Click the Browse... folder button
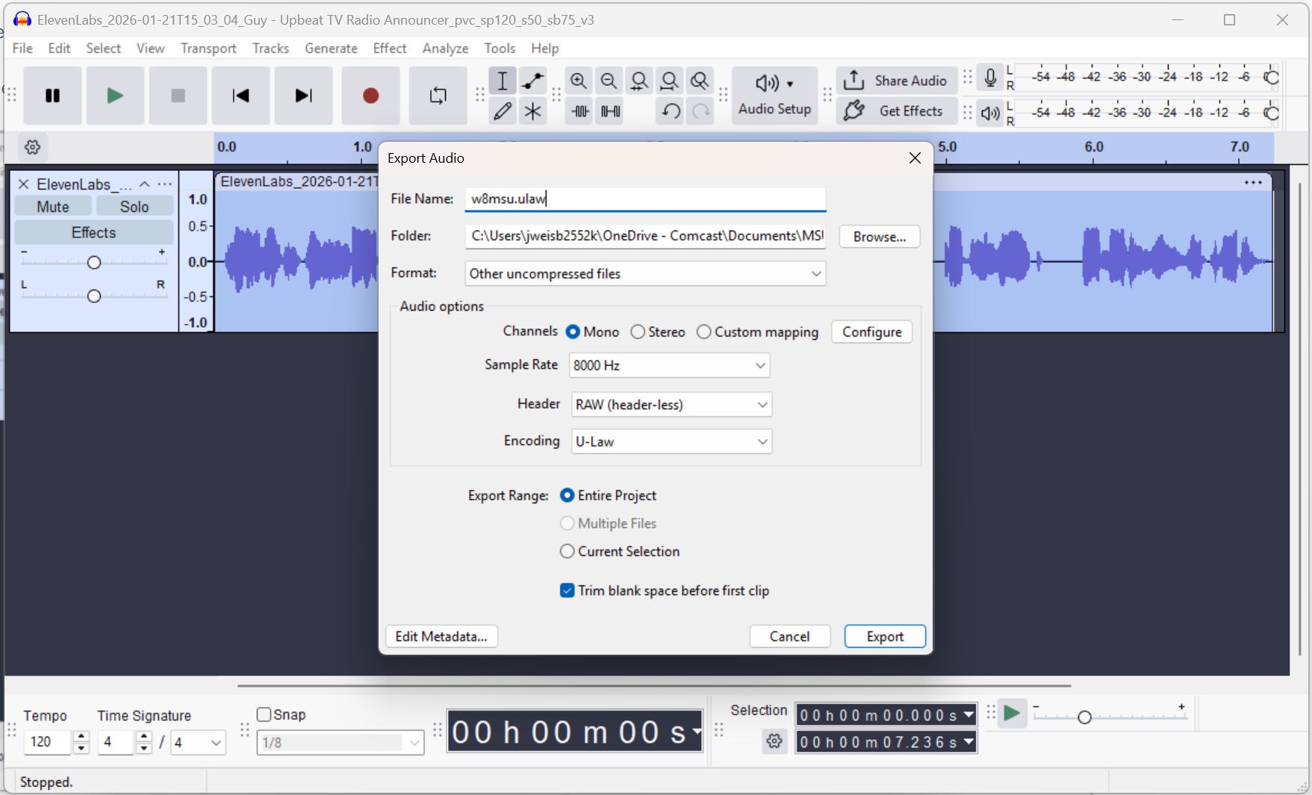Viewport: 1312px width, 795px height. click(879, 237)
